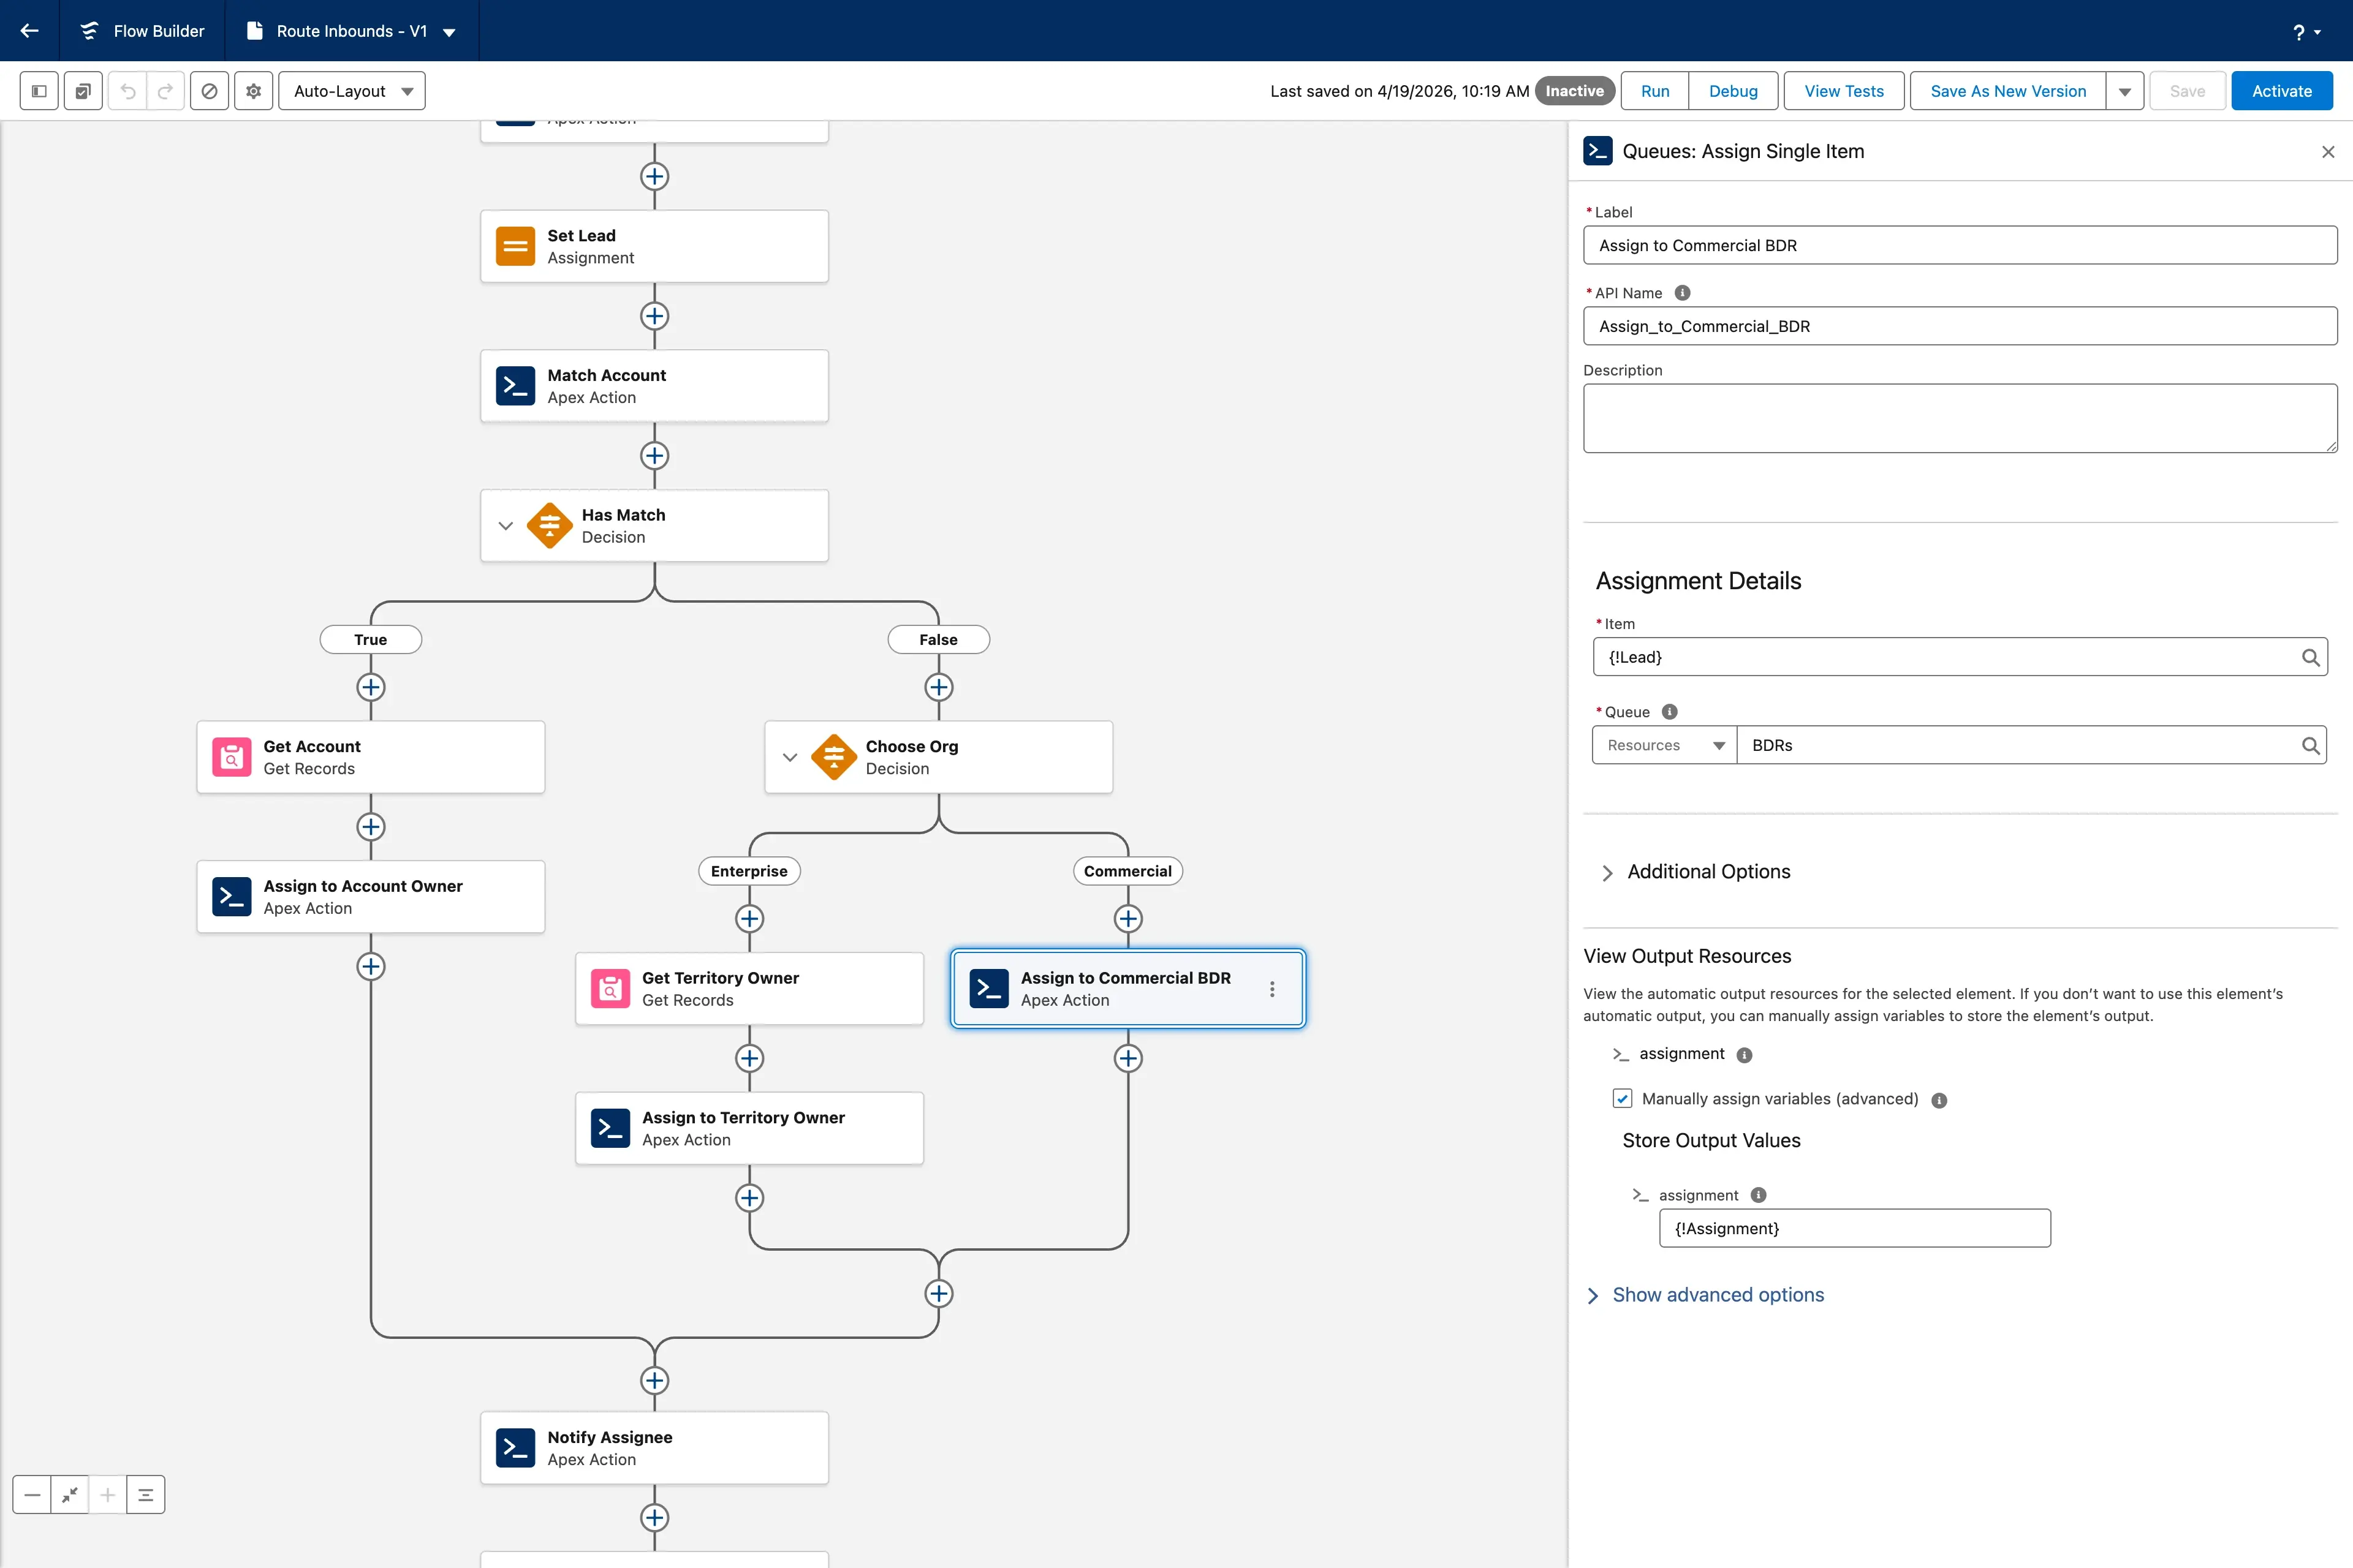Select the Commercial outcome label
Image resolution: width=2353 pixels, height=1568 pixels.
click(1127, 871)
